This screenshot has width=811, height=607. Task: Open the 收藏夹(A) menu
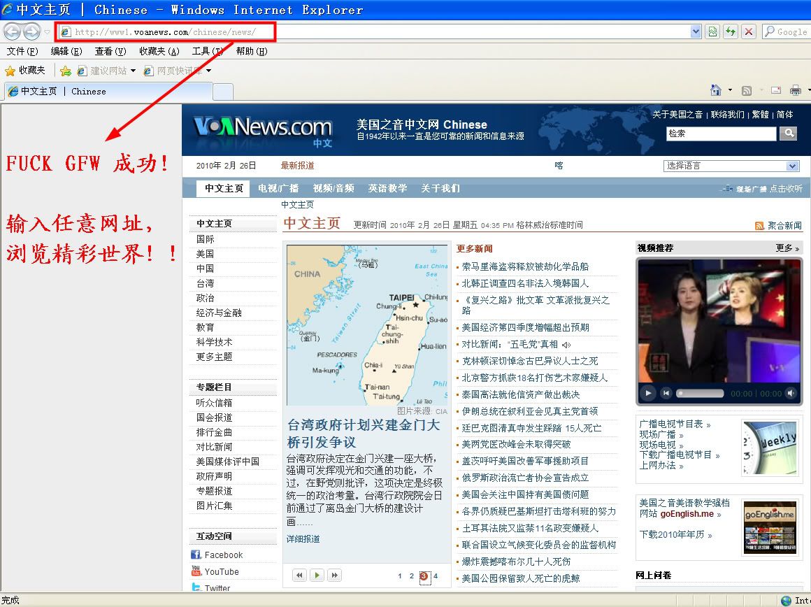159,51
